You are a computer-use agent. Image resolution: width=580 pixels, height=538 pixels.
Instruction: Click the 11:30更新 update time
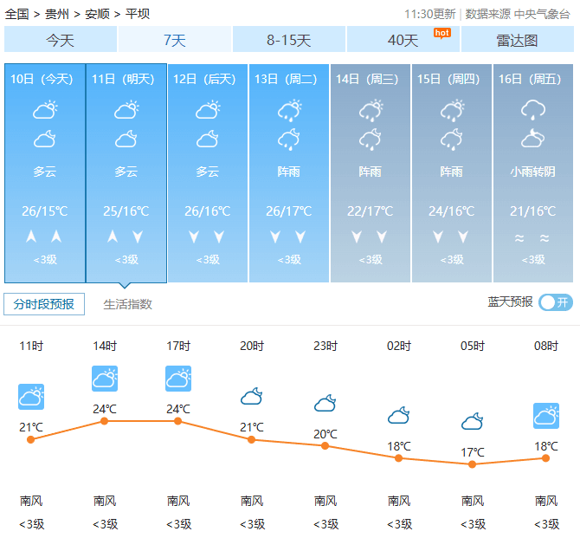(x=430, y=14)
